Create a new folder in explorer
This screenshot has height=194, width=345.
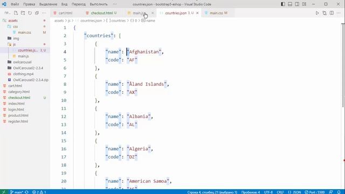(x=23, y=13)
